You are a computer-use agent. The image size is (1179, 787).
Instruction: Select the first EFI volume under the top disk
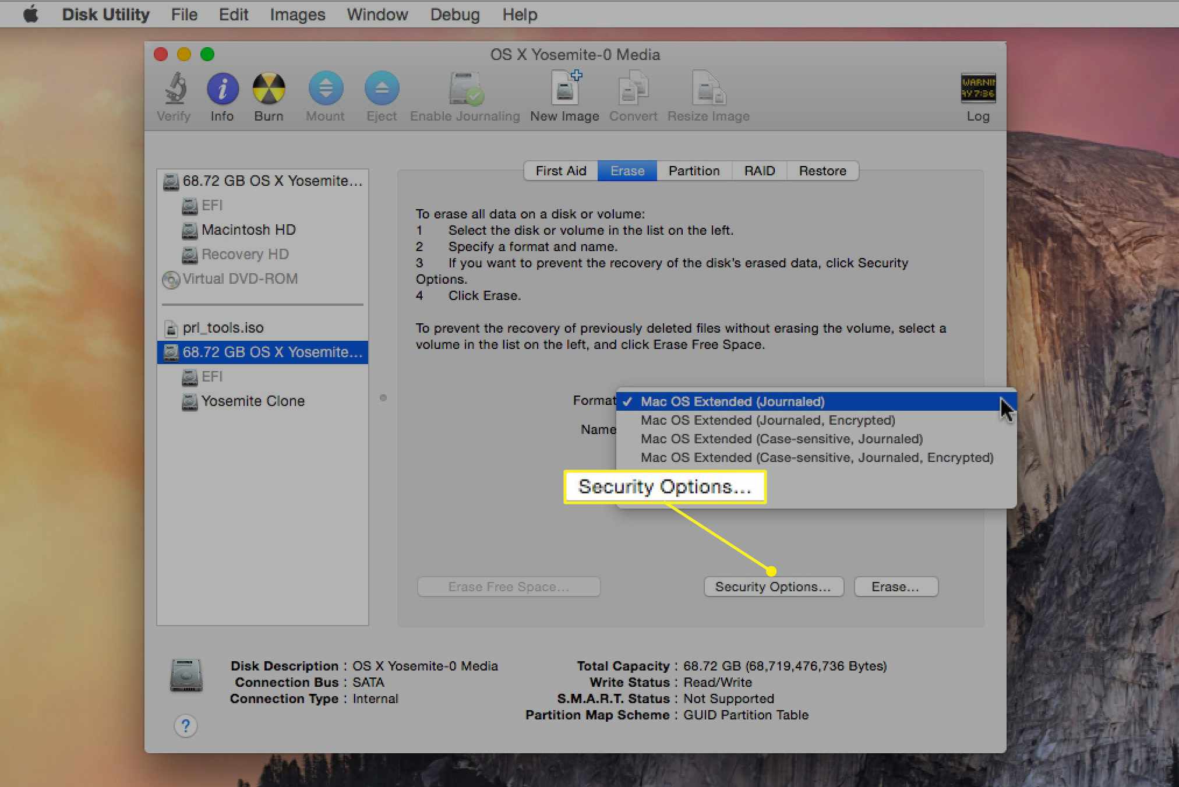tap(263, 206)
